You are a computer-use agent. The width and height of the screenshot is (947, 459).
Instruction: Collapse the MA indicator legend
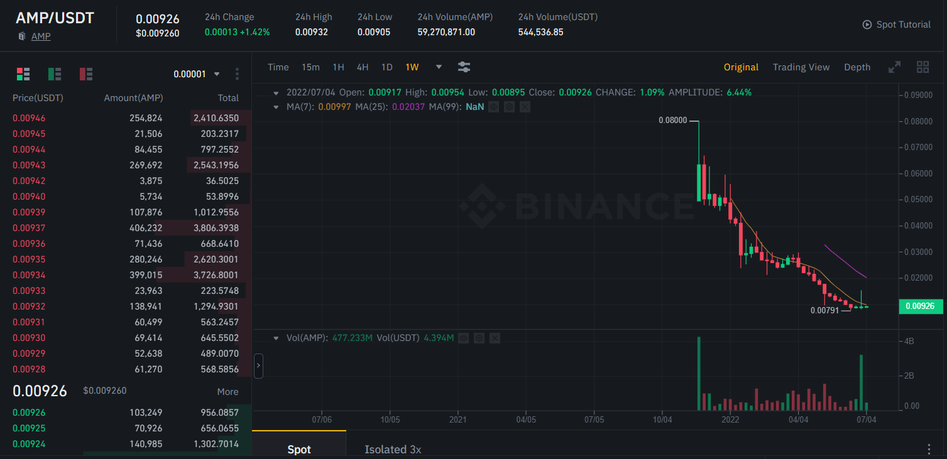click(x=276, y=107)
